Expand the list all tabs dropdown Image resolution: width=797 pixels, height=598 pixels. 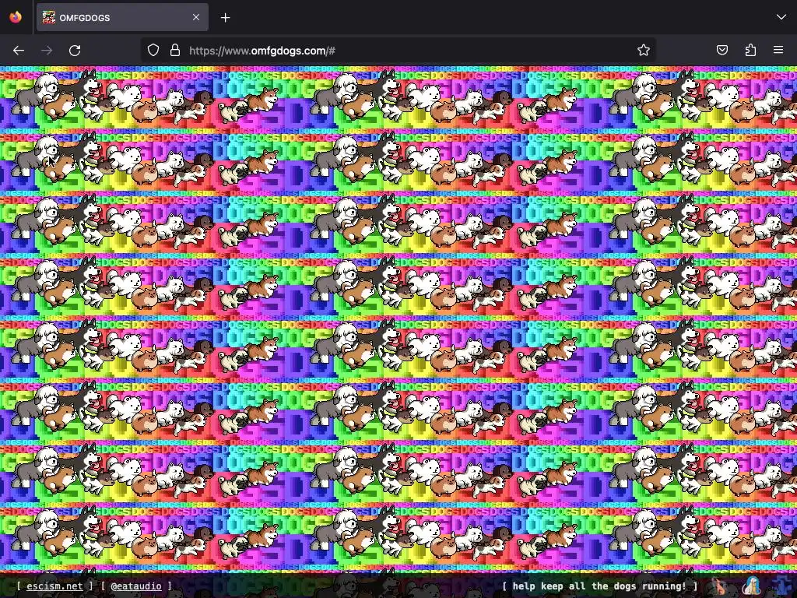781,17
